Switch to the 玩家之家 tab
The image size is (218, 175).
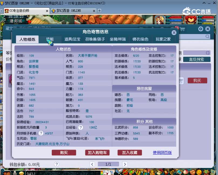coord(163,39)
